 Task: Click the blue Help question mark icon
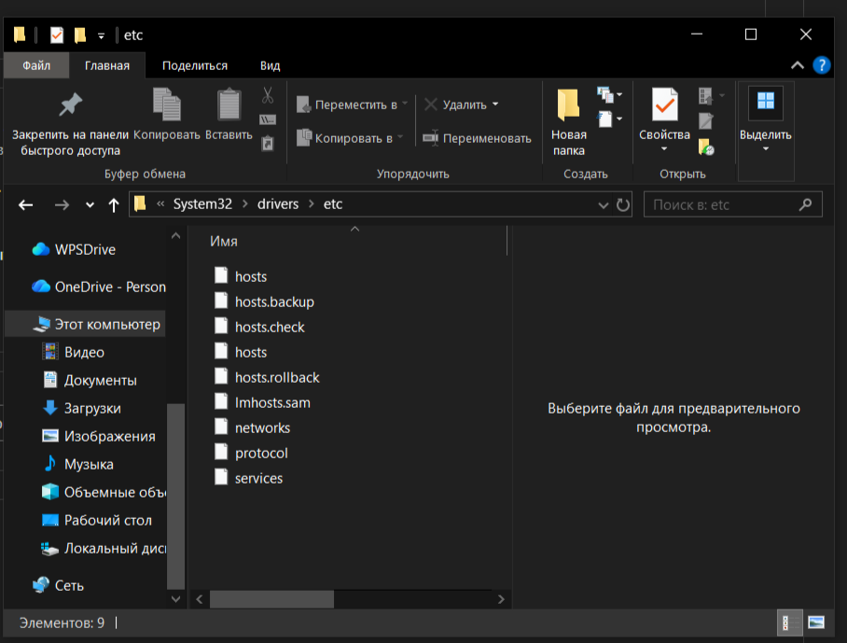[821, 65]
